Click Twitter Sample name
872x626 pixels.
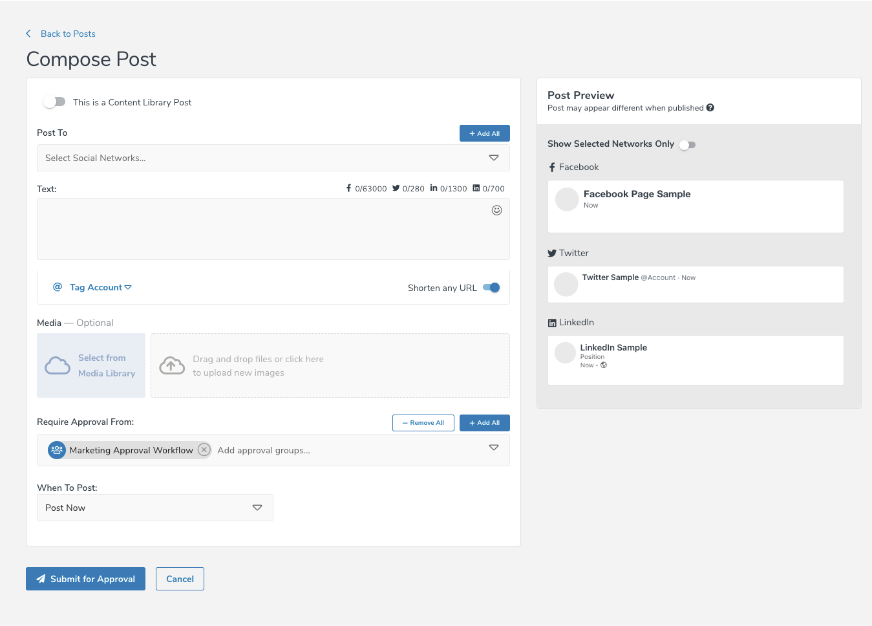[x=610, y=277]
